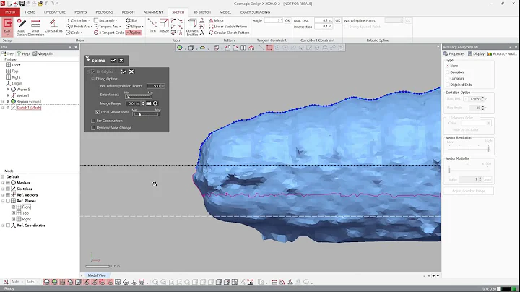Expand the Sketch1 (Mesh) tree node
The height and width of the screenshot is (292, 520).
(3, 108)
